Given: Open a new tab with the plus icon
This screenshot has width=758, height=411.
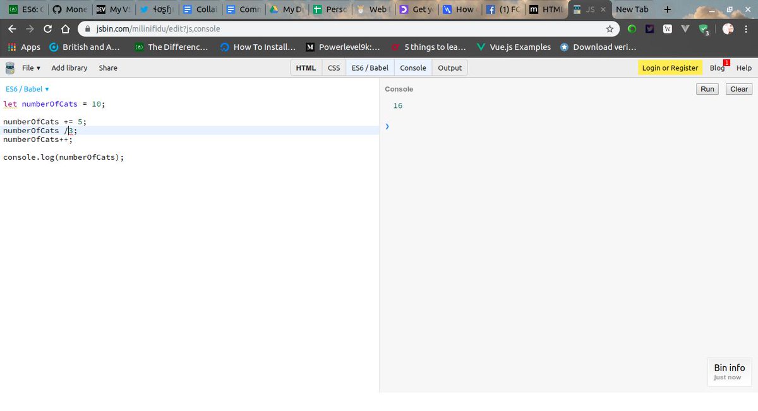Looking at the screenshot, I should coord(667,9).
